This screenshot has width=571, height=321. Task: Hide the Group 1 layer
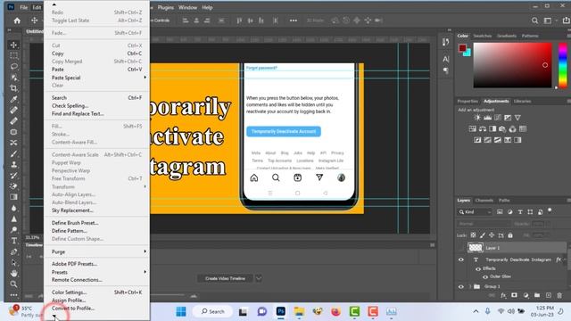point(461,287)
